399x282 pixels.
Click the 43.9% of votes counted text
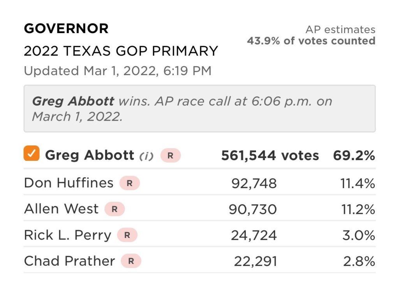[x=311, y=41]
